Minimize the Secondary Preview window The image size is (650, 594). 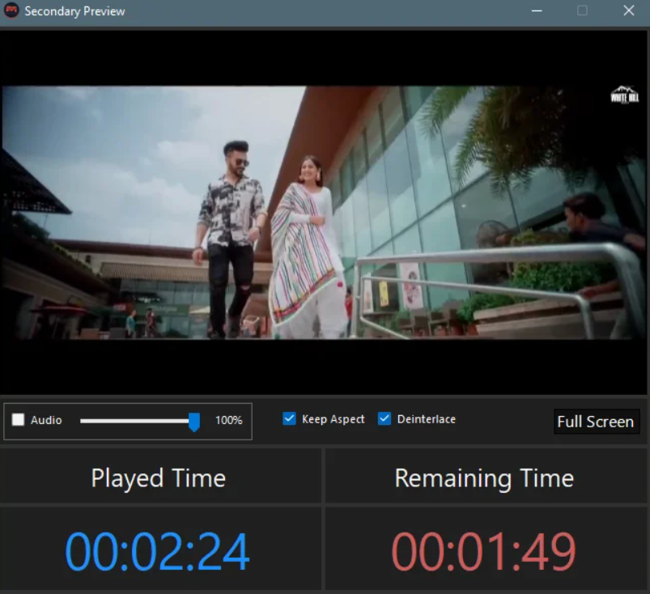coord(536,11)
